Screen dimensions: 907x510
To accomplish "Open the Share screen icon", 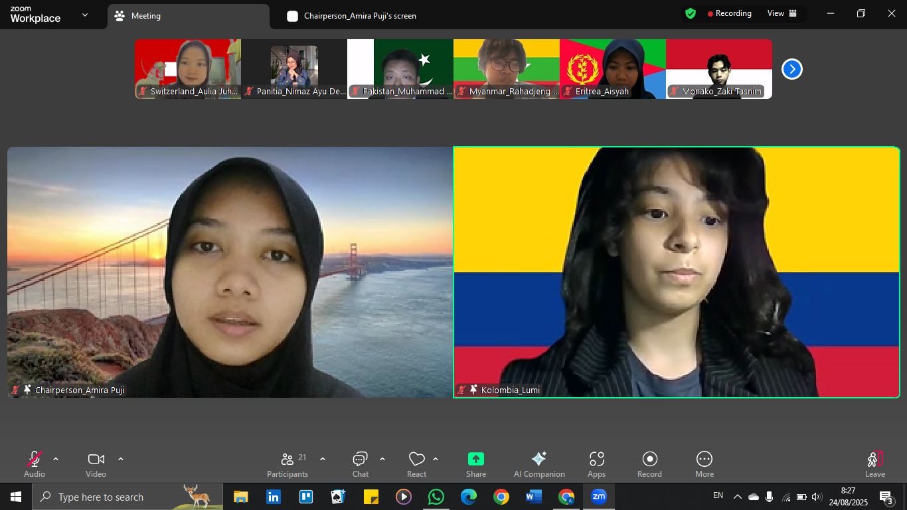I will 476,460.
